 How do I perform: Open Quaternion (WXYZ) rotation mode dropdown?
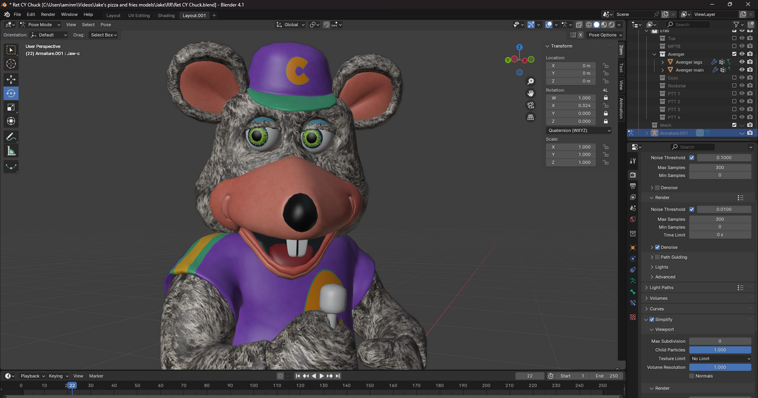tap(579, 130)
